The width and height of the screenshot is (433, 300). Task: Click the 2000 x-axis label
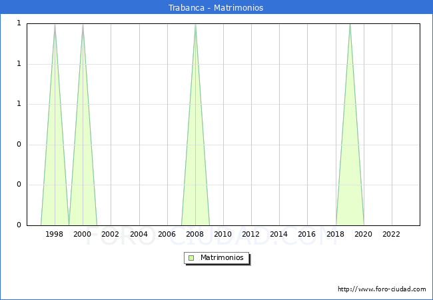[x=83, y=234]
